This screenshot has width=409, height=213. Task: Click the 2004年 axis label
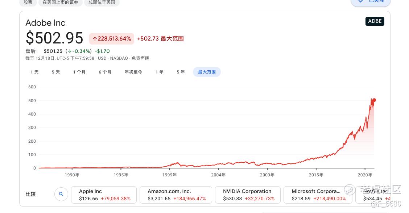[x=218, y=175]
